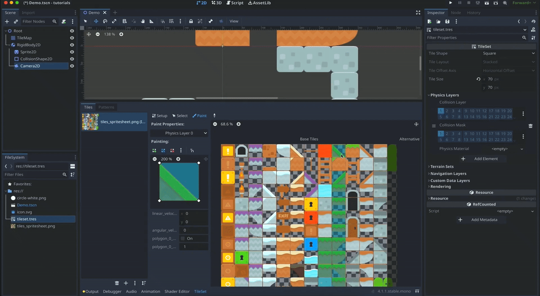Click the Add Metadata button
Viewport: 540px width, 296px height.
479,220
